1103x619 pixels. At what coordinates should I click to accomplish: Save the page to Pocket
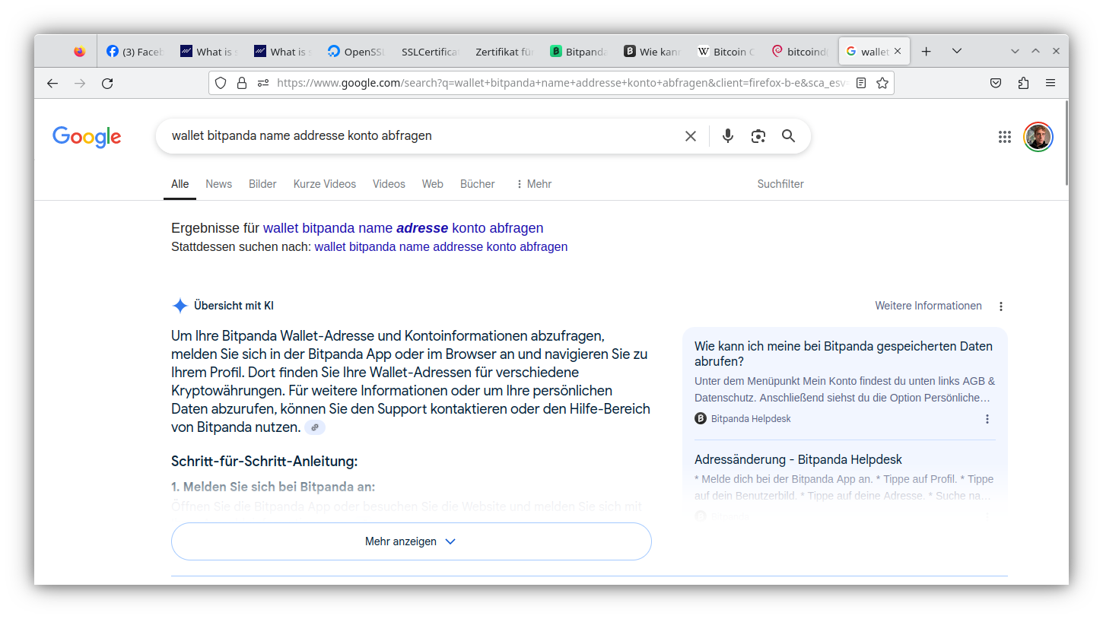[x=996, y=82]
